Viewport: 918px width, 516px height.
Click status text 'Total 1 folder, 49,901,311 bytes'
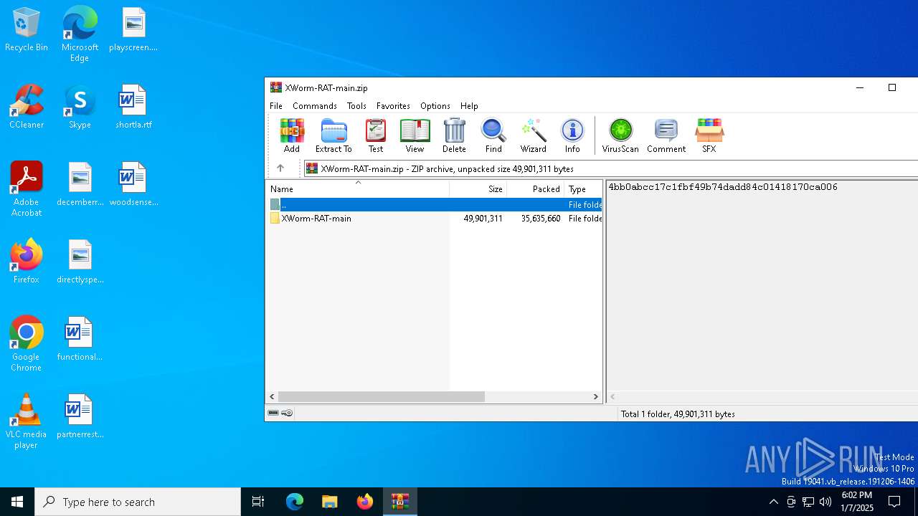[678, 414]
